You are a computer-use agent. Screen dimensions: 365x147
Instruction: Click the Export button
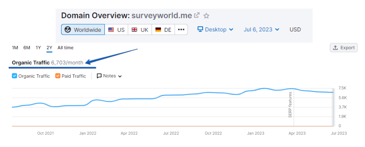(x=344, y=48)
